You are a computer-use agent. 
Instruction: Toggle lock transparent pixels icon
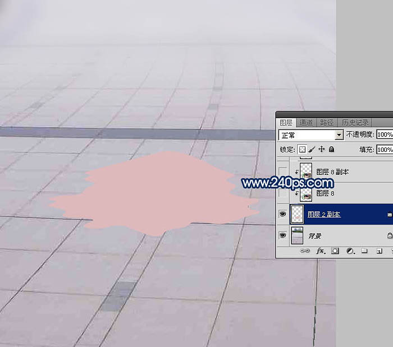click(x=302, y=149)
